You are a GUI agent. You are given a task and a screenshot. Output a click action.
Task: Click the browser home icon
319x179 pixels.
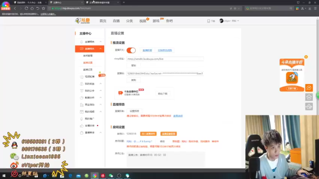(32, 8)
